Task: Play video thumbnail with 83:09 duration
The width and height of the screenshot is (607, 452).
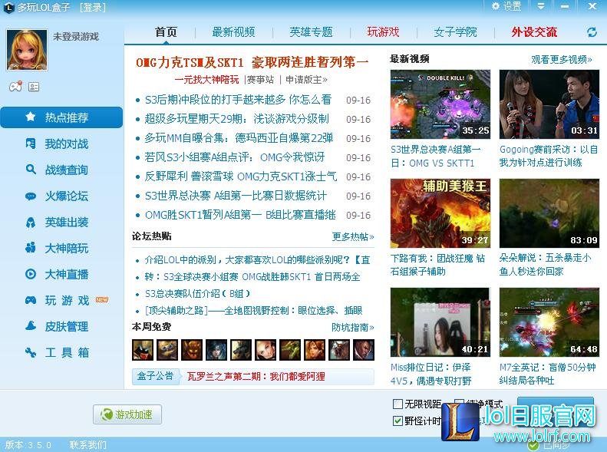Action: click(x=549, y=213)
